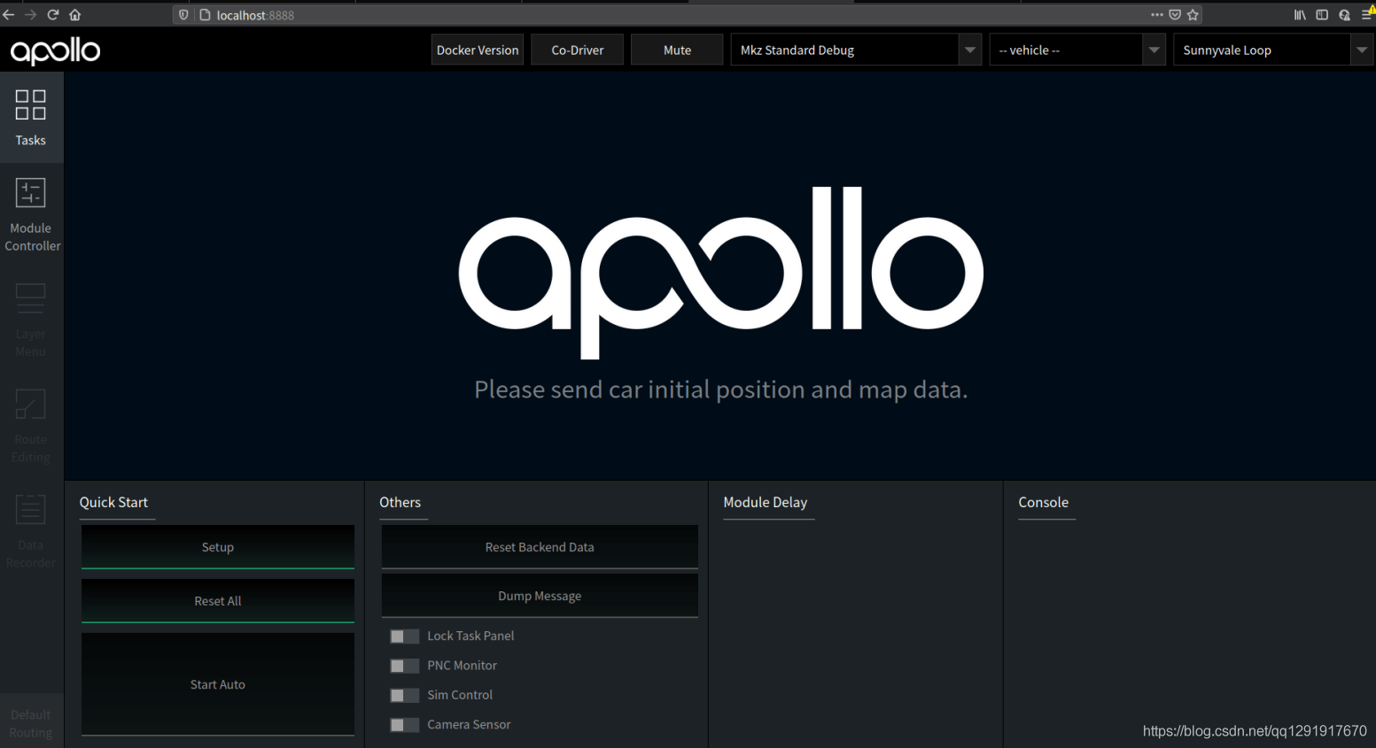Select the Others section heading

400,502
